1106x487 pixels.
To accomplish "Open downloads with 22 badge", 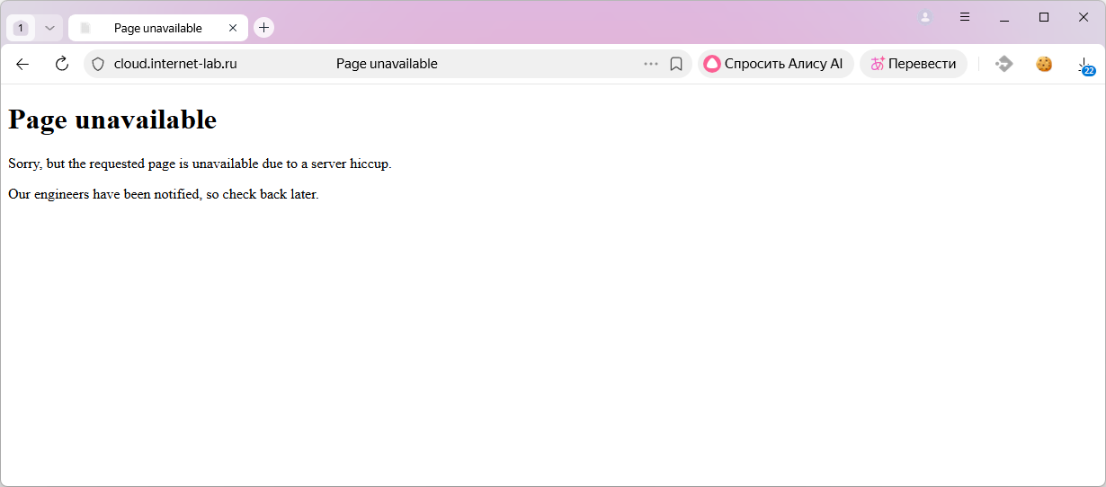I will click(x=1085, y=65).
